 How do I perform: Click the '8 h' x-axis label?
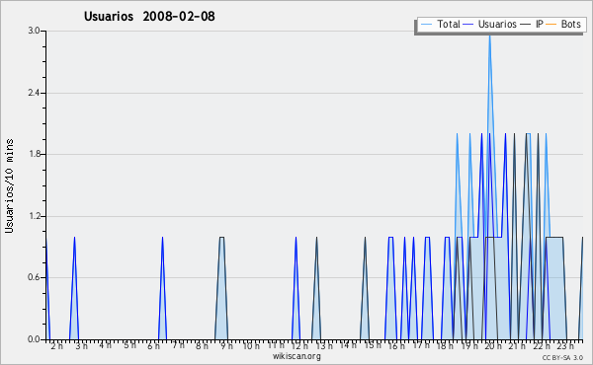point(202,346)
